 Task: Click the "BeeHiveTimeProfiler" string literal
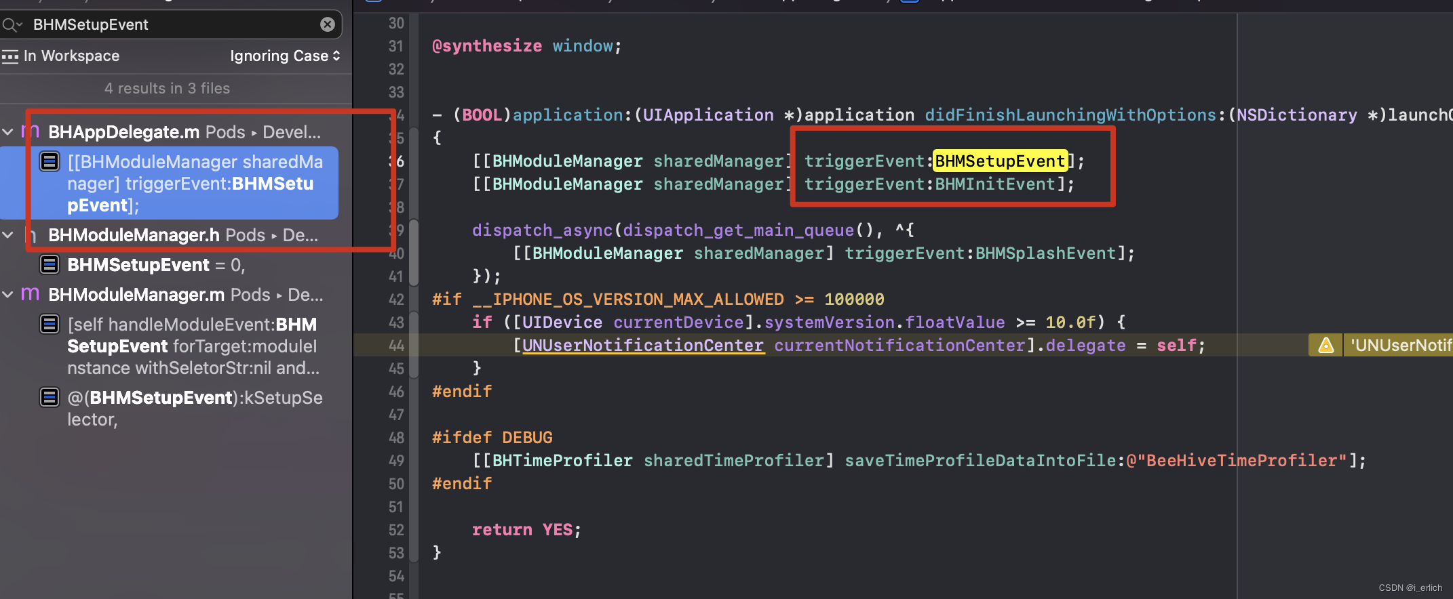[1241, 461]
